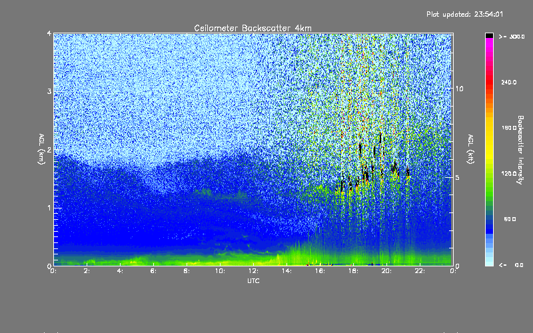Click the '6:' UTC time tick label
Viewport: 533px width, 333px height.
point(153,271)
